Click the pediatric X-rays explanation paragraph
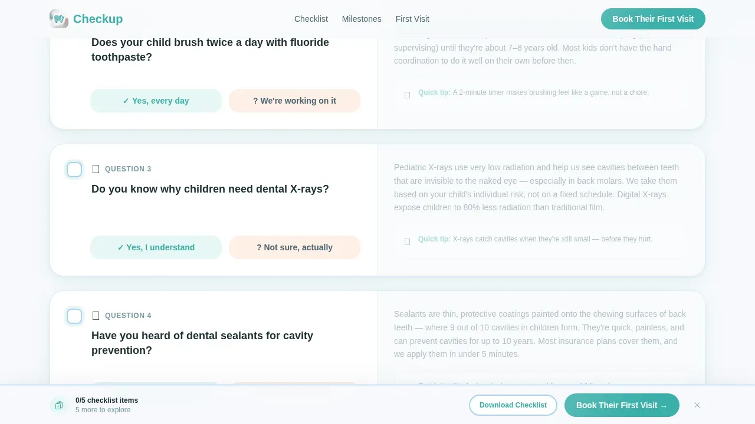This screenshot has width=755, height=424. click(x=538, y=187)
